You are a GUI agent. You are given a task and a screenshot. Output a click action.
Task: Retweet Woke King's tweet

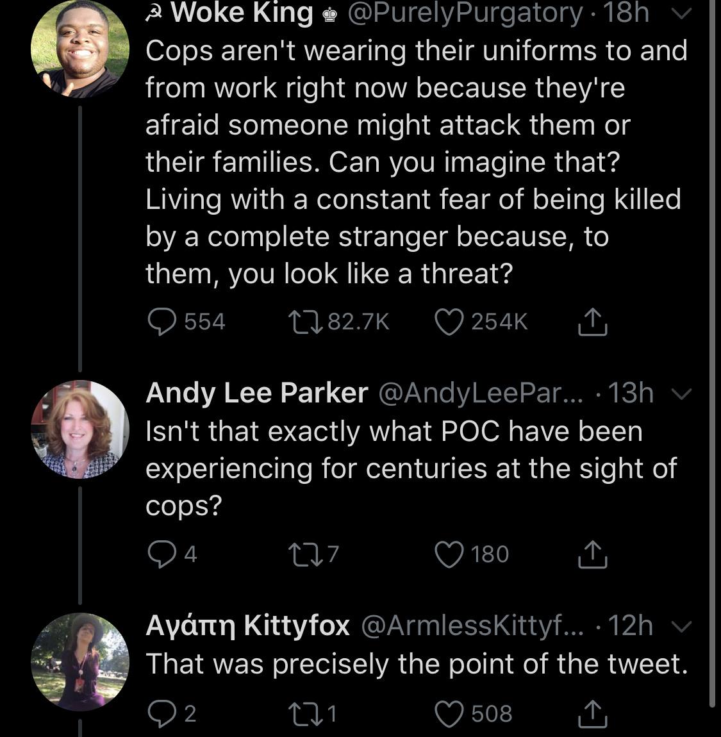[x=303, y=322]
